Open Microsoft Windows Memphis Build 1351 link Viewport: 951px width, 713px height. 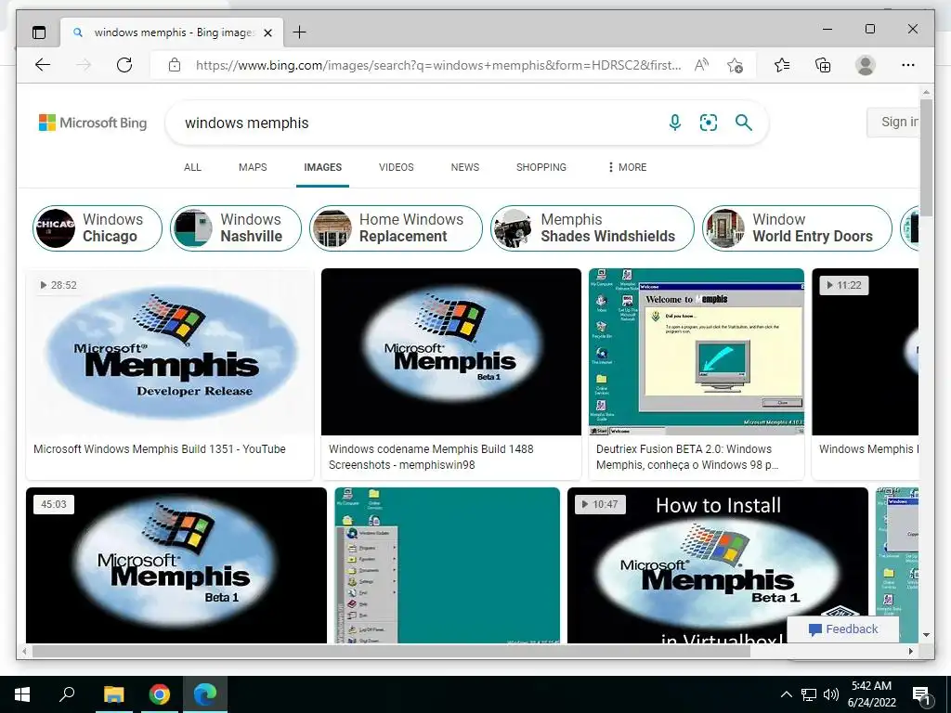[x=160, y=449]
